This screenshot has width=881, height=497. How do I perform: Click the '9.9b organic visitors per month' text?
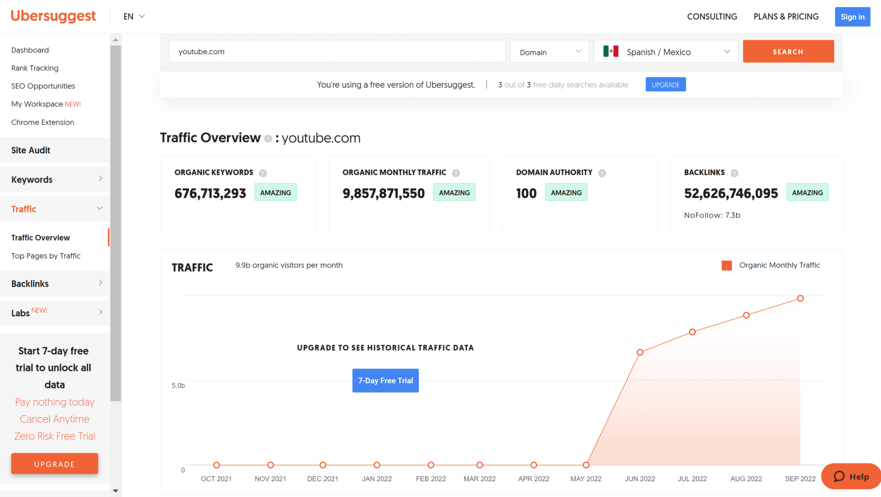(x=289, y=265)
